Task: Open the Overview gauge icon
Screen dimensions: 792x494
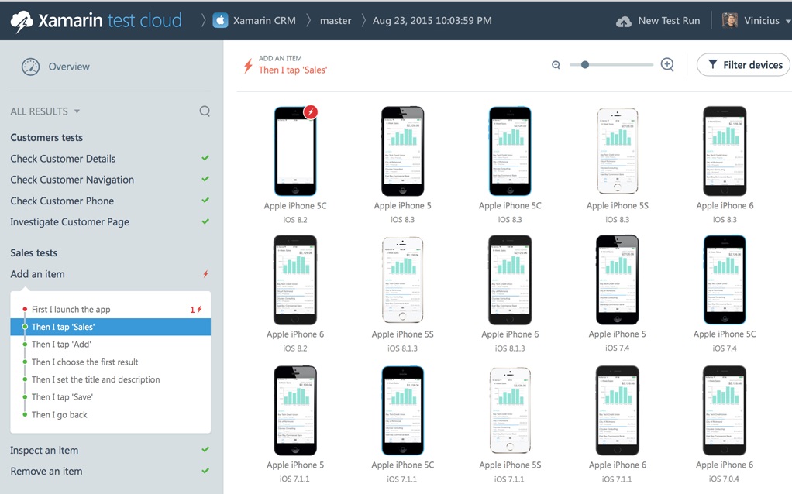Action: pos(30,67)
